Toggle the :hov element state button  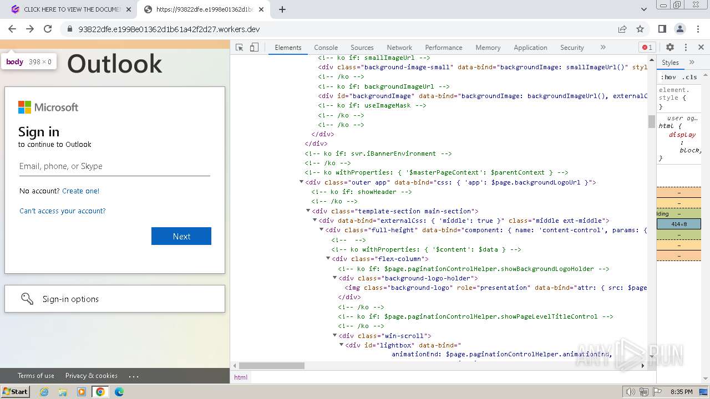(668, 77)
